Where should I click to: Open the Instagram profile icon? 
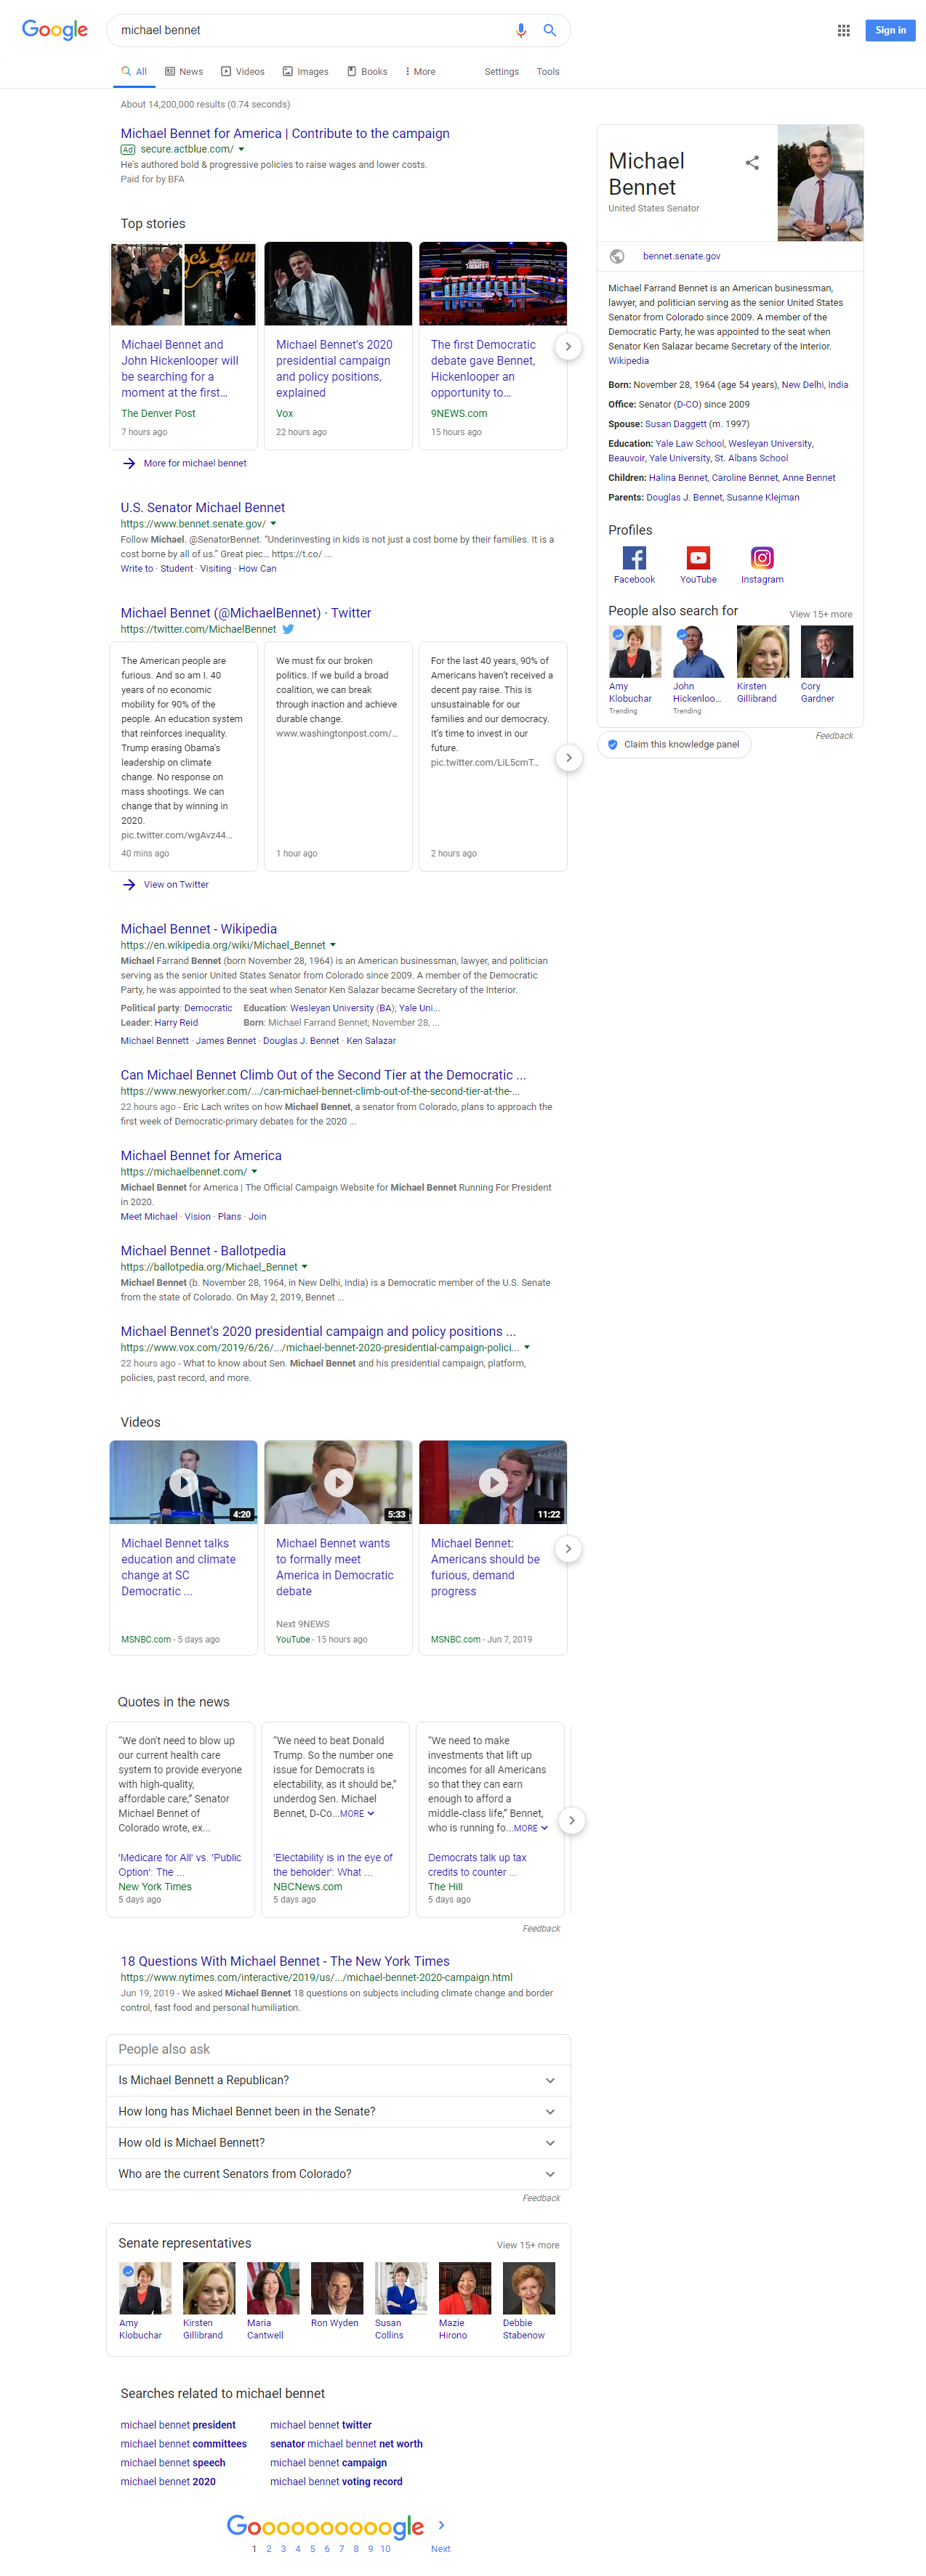(x=762, y=558)
